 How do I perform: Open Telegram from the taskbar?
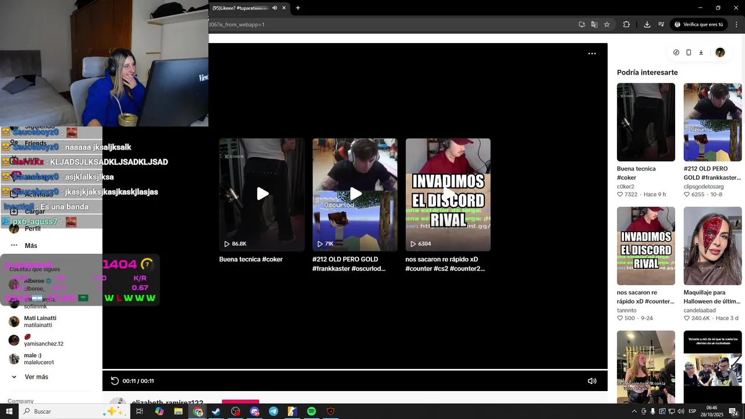(x=274, y=411)
